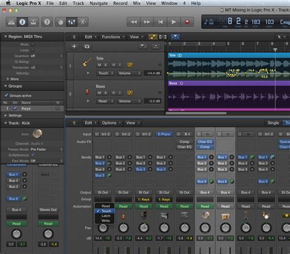Toggle the Show Flex button
This screenshot has width=290, height=254.
click(163, 37)
